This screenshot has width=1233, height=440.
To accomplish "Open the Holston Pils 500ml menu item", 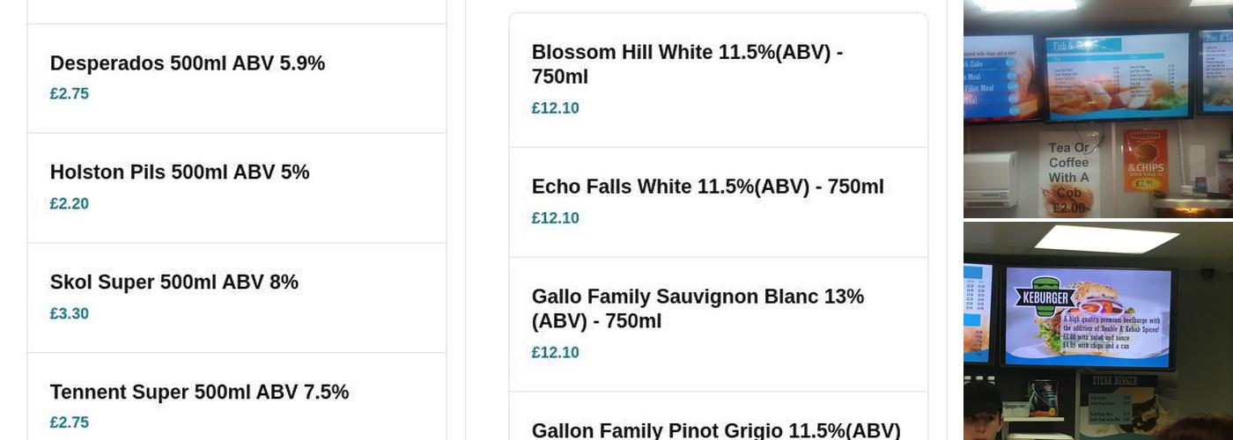I will tap(180, 172).
